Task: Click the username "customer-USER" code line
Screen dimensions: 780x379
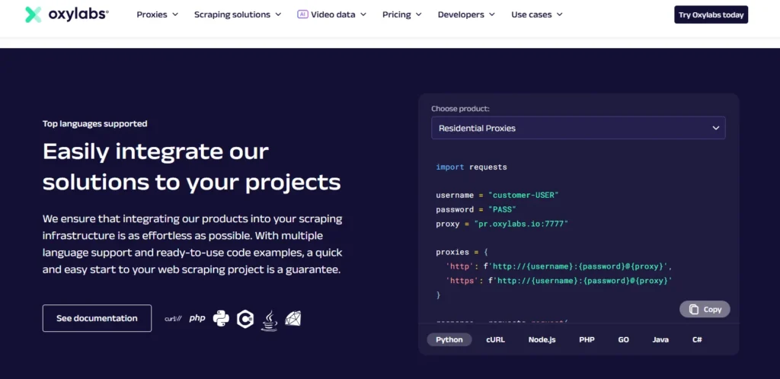Action: (x=497, y=196)
